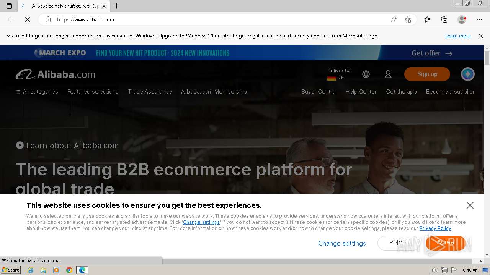Agree to cookies
Screen dimensions: 490x275
(446, 243)
